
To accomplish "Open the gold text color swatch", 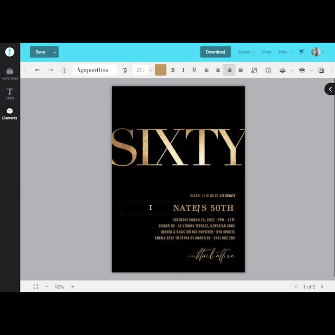I will 161,70.
